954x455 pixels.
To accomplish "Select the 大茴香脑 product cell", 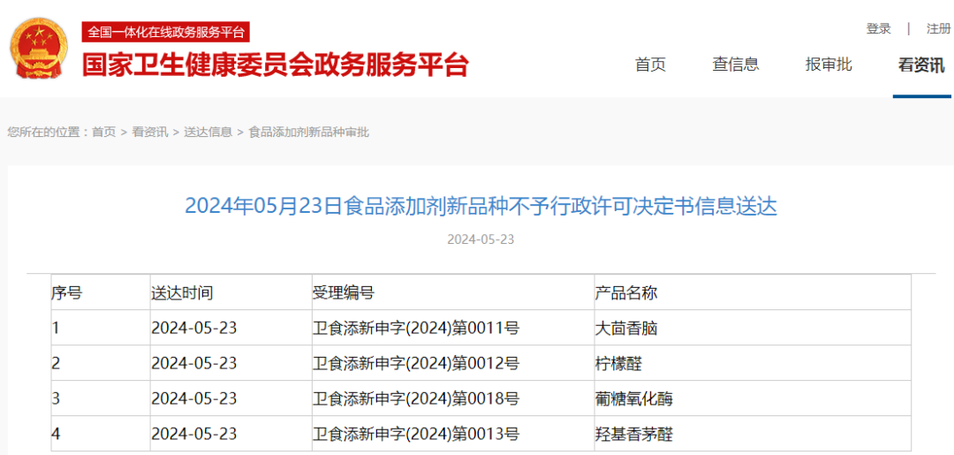I will tap(626, 328).
